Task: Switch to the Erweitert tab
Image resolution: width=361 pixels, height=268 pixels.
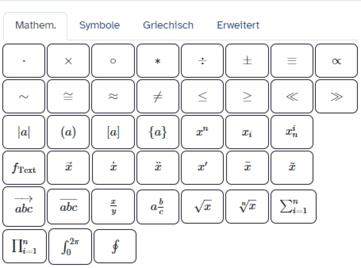Action: (x=238, y=25)
